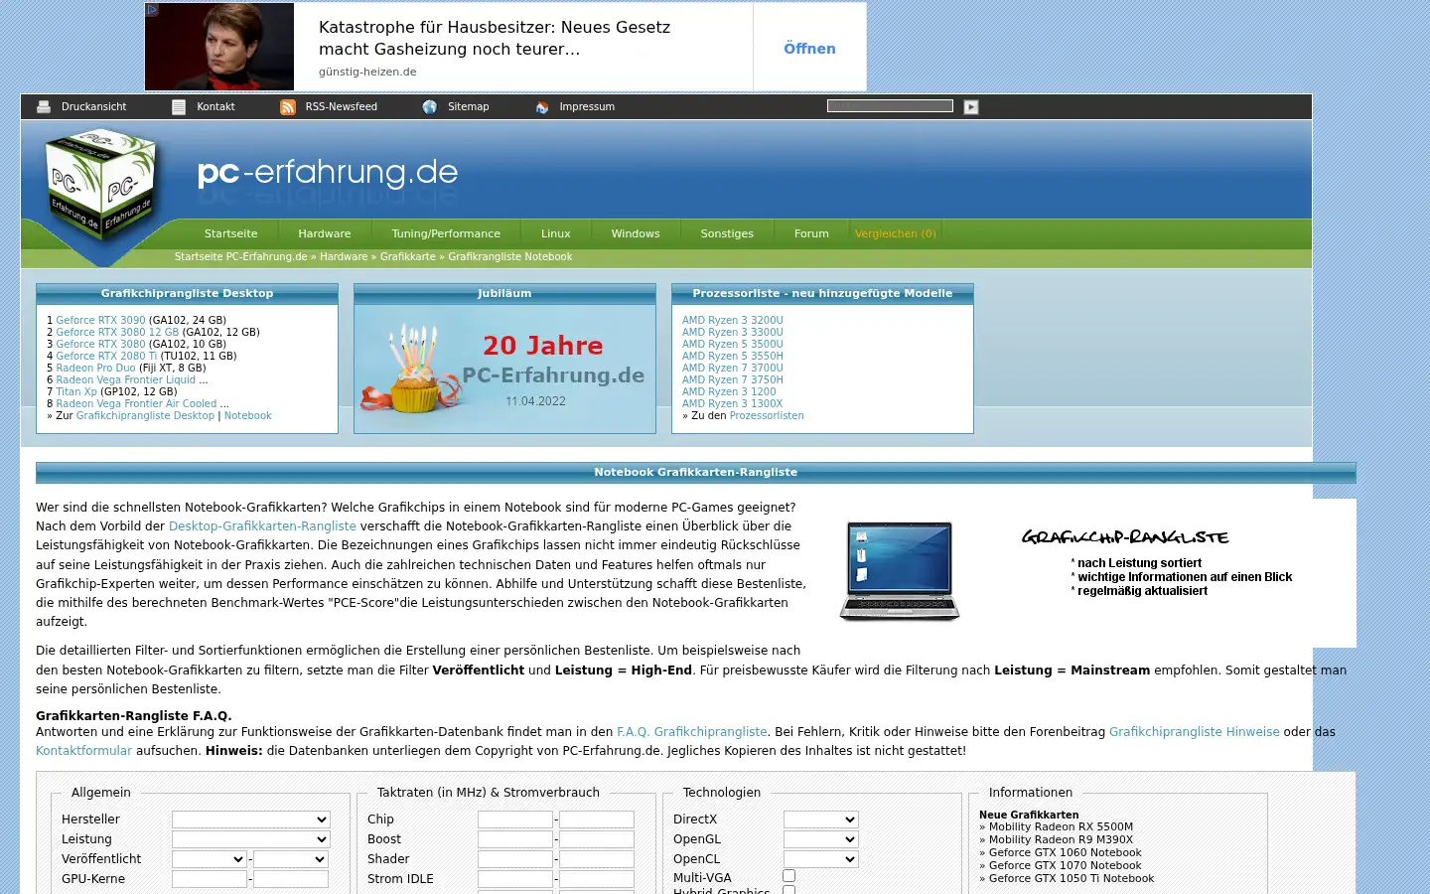
Task: Click the pc-erfahrung.de site title
Action: (328, 173)
